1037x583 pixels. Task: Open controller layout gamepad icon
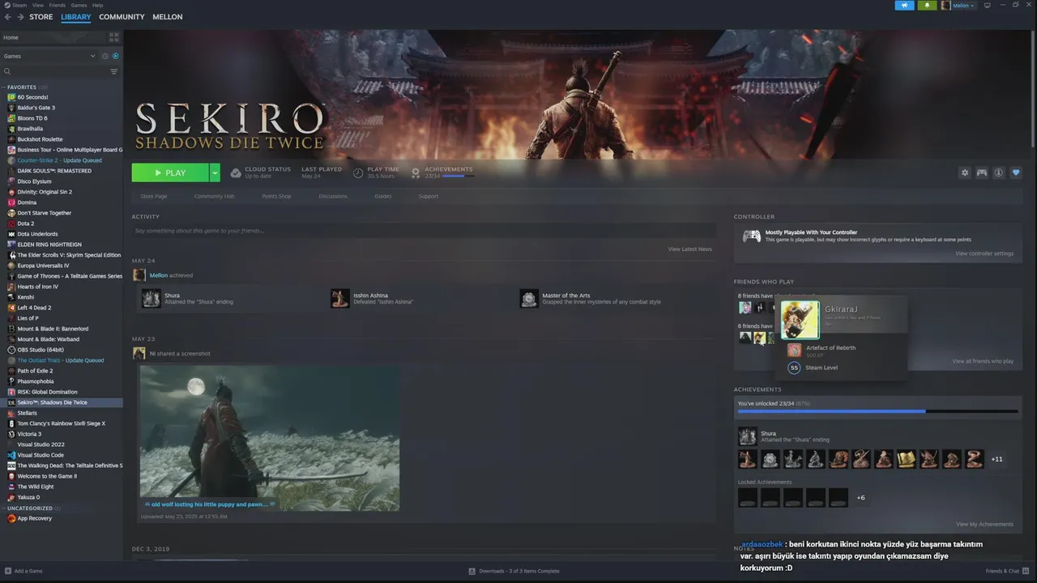point(982,172)
